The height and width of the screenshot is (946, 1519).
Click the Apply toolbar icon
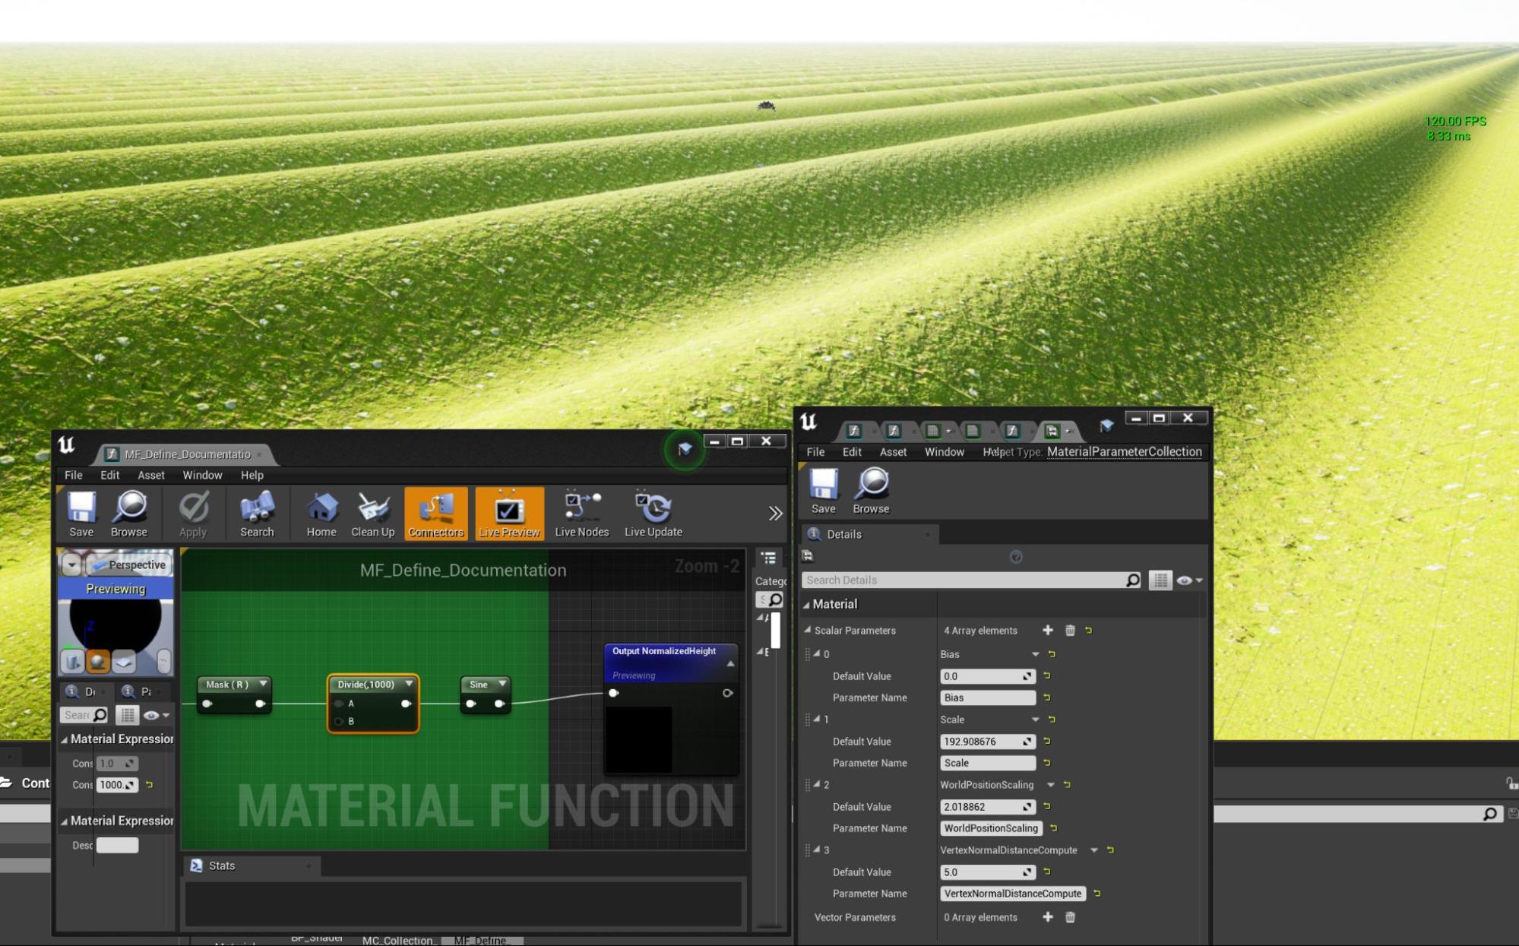[x=193, y=514]
